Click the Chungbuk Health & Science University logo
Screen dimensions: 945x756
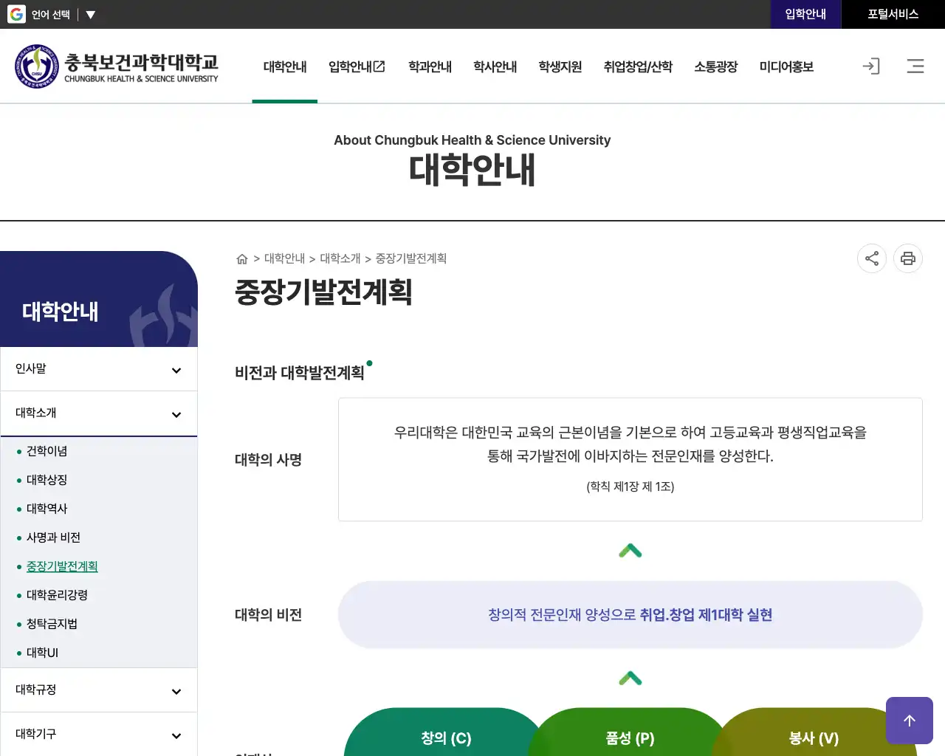pyautogui.click(x=117, y=66)
